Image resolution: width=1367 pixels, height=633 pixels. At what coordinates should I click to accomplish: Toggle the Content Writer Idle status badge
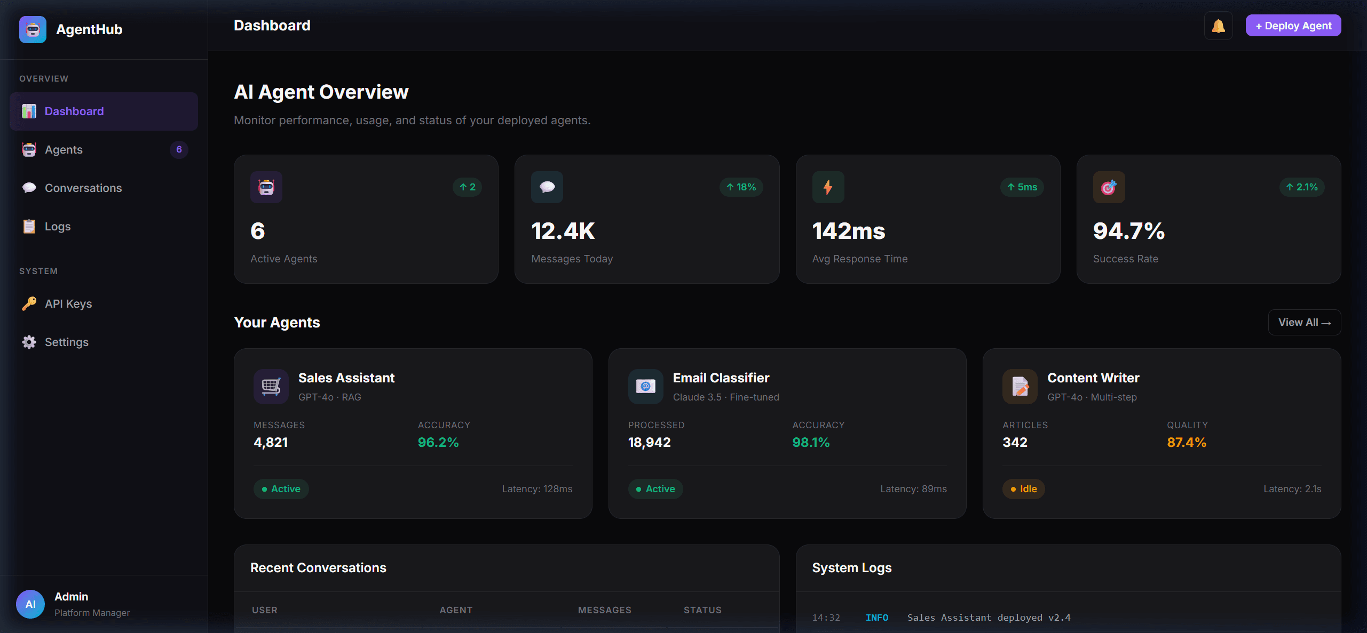click(x=1023, y=488)
